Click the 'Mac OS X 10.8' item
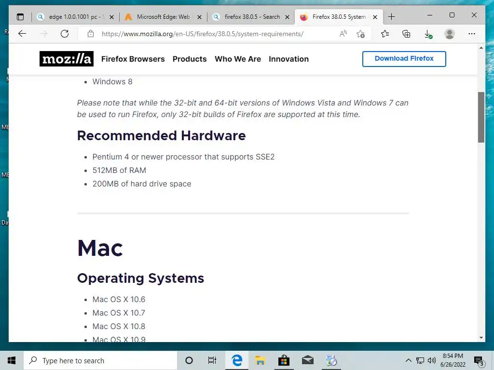The height and width of the screenshot is (370, 494). pyautogui.click(x=119, y=326)
